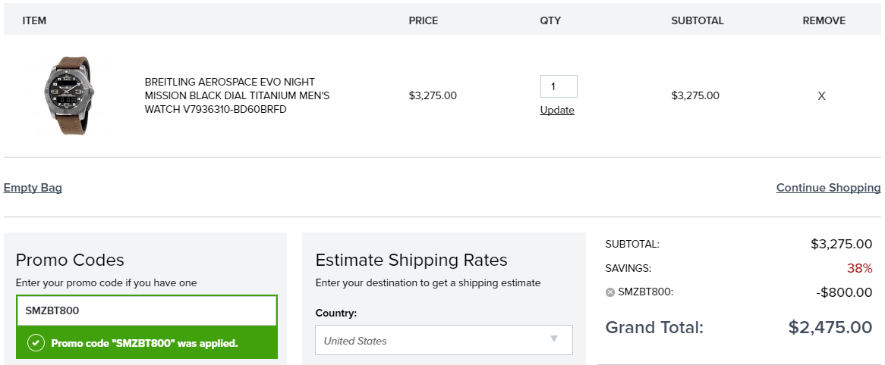The width and height of the screenshot is (885, 365).
Task: Click the green promo code applied message
Action: (x=146, y=343)
